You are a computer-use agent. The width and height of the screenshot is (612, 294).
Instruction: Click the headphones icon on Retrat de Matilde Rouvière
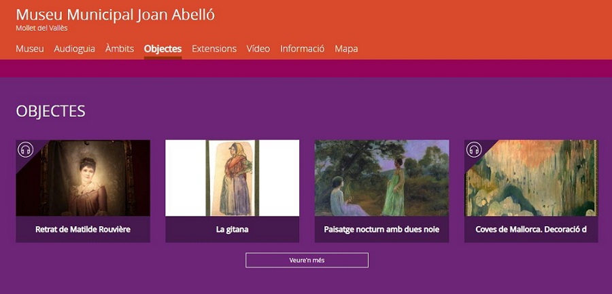(x=26, y=150)
